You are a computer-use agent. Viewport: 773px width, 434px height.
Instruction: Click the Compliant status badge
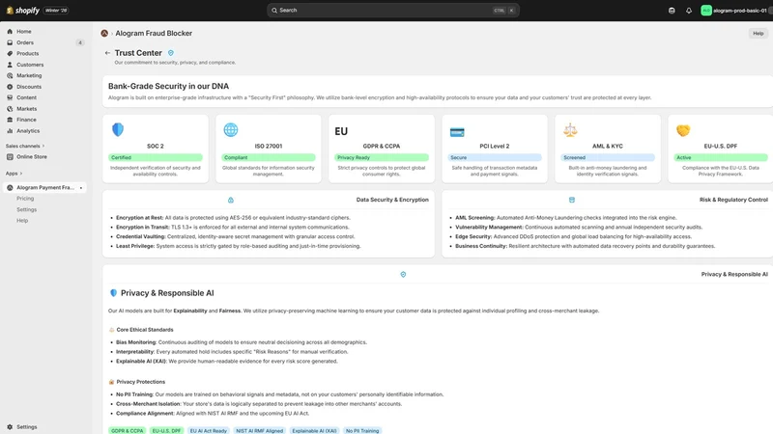click(x=269, y=157)
